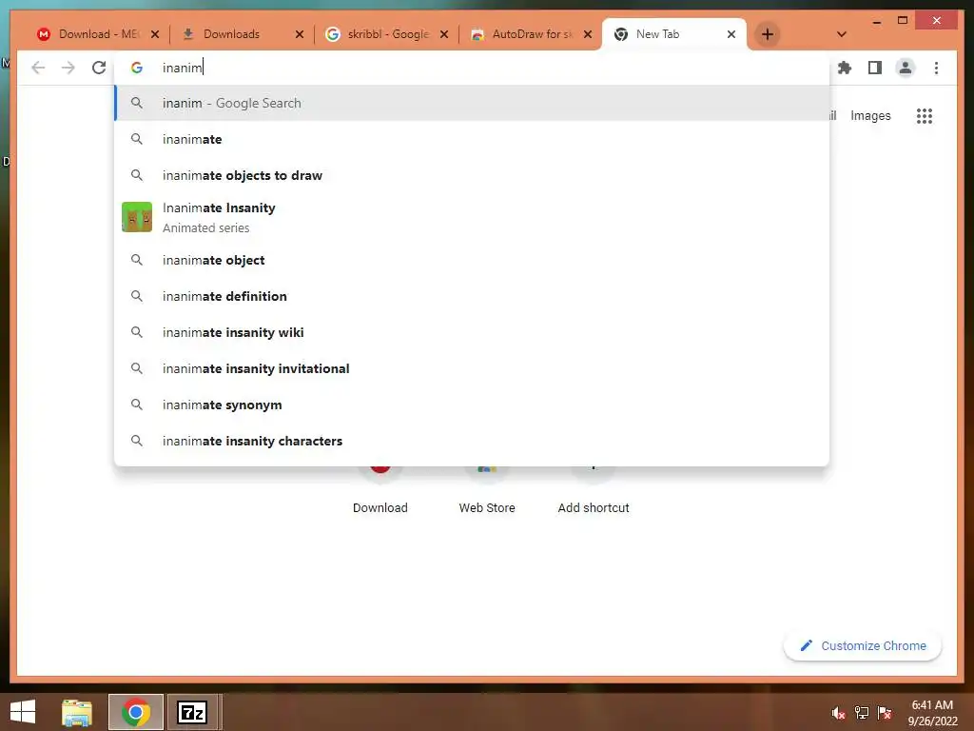
Task: Switch to the AutoDraw for skribbl tab
Action: [x=532, y=34]
